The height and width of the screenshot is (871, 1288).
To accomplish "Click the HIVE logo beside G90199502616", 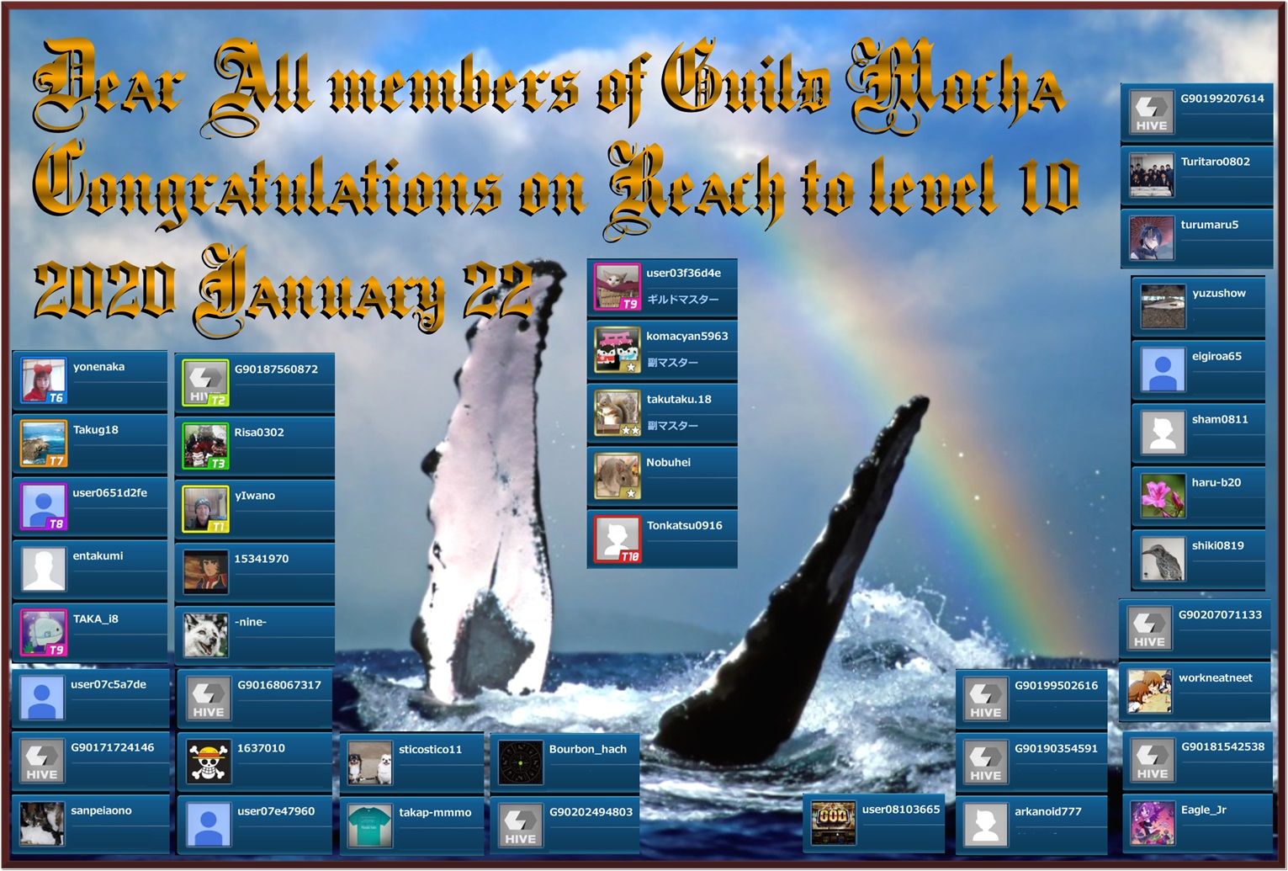I will tap(986, 699).
